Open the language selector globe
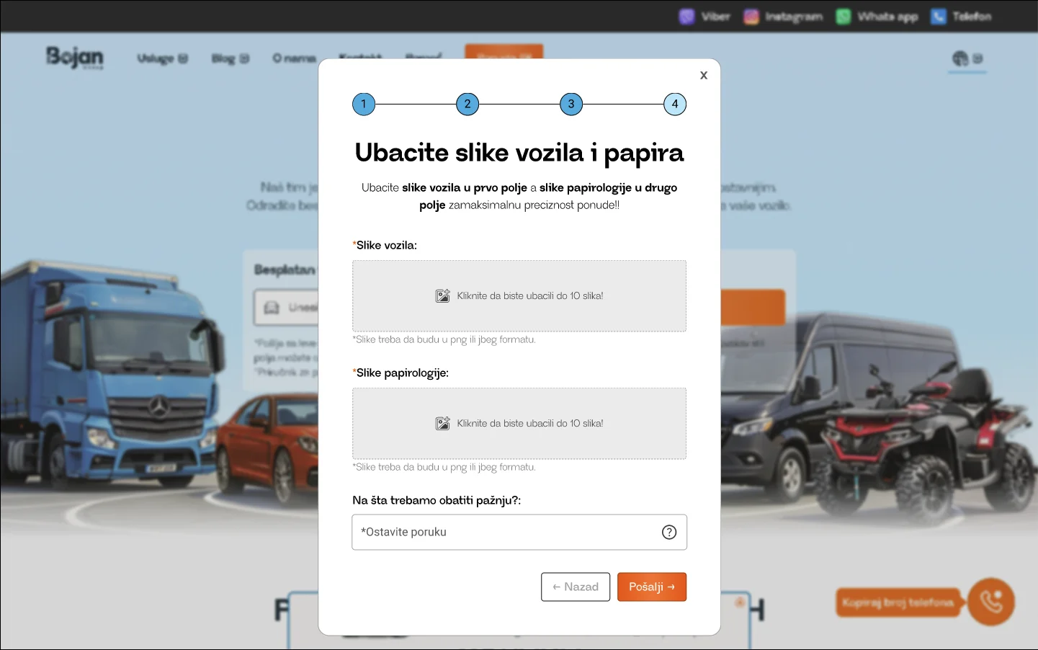 pos(967,58)
